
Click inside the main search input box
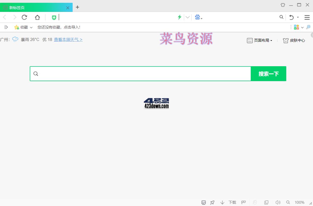click(139, 74)
